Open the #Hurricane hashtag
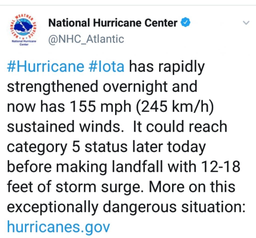 (46, 66)
